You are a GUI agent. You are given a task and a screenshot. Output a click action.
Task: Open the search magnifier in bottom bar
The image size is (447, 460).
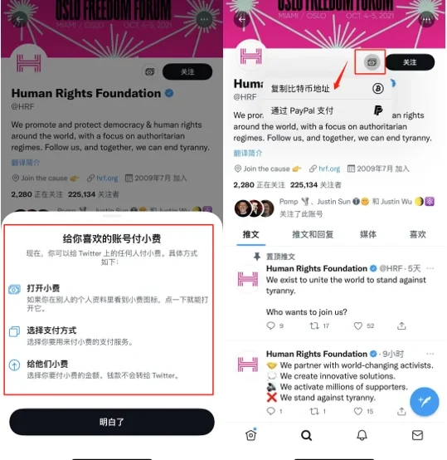pyautogui.click(x=306, y=435)
